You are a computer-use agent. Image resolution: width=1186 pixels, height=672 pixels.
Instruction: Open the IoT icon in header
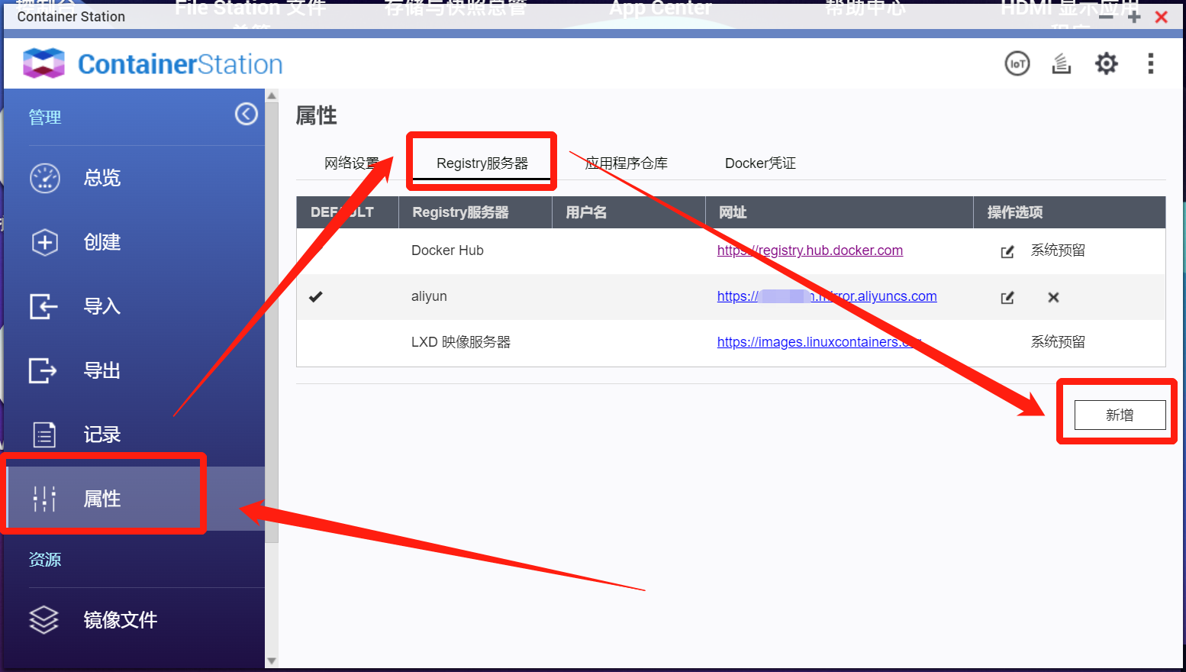[1017, 63]
